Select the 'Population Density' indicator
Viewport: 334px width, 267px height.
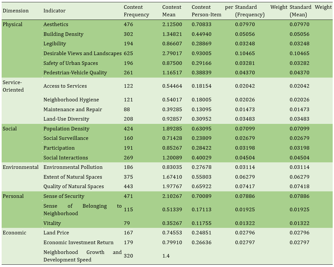66,129
